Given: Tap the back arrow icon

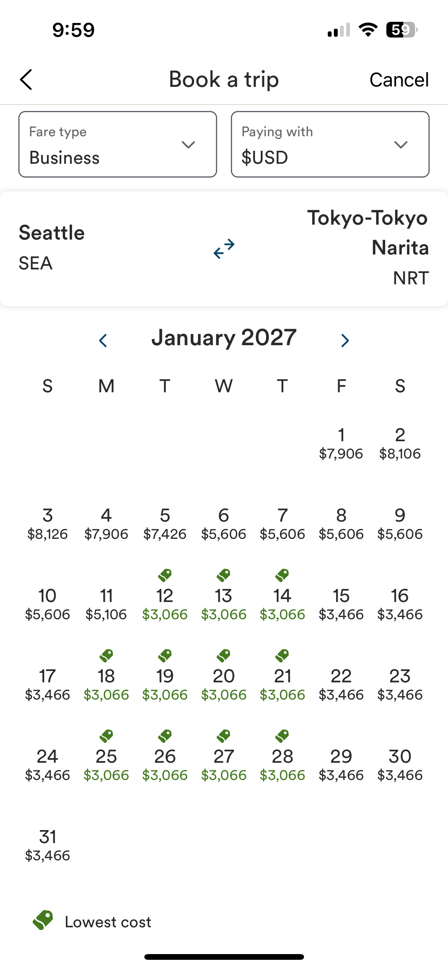Looking at the screenshot, I should 26,80.
